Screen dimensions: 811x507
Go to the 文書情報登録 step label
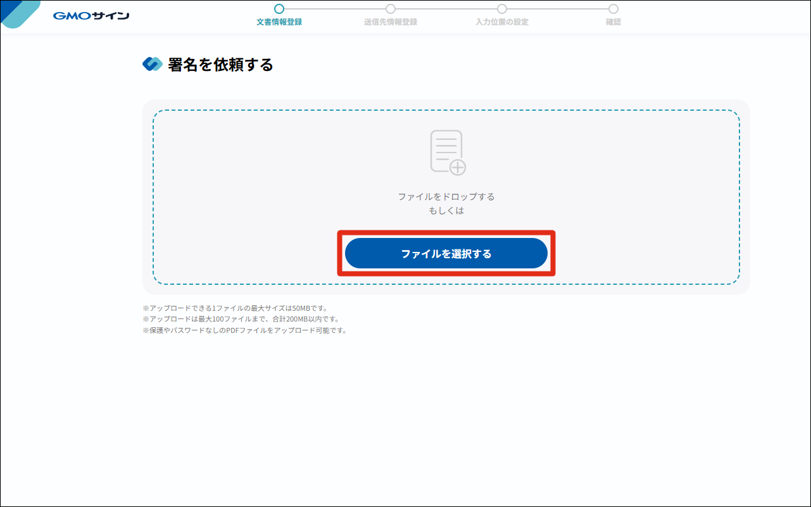279,22
